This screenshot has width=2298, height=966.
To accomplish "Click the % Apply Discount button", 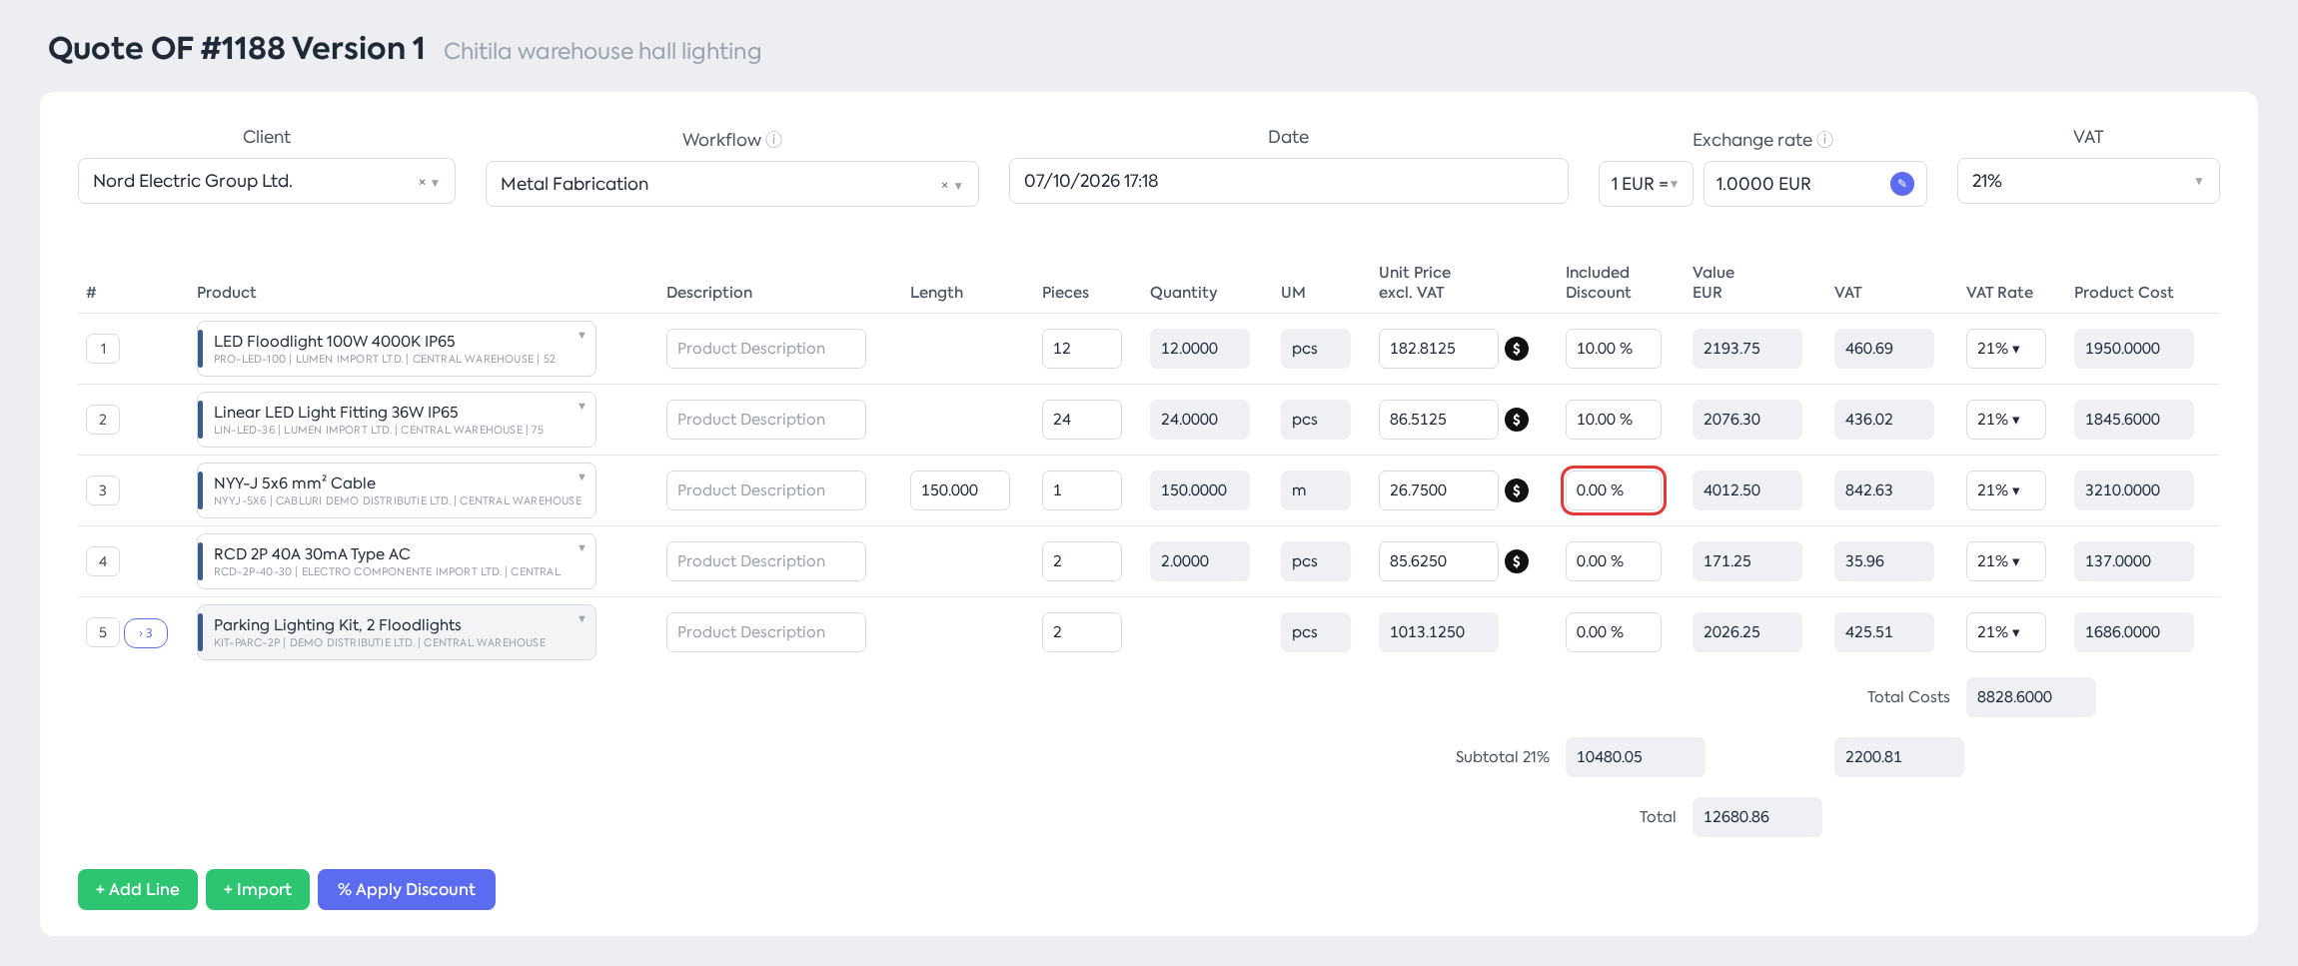I will click(407, 890).
